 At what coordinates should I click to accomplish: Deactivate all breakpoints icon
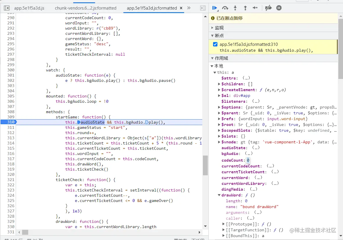tap(268, 8)
